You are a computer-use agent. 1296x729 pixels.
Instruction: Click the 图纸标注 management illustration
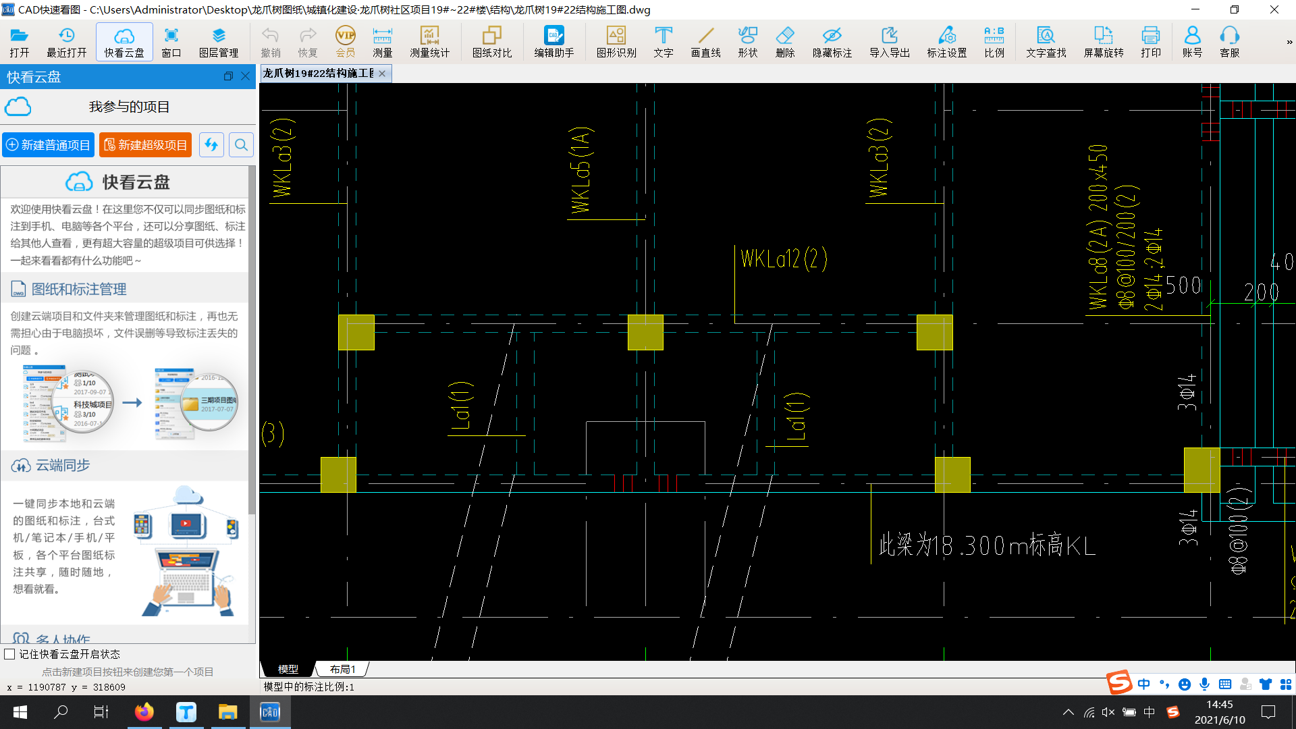(130, 403)
